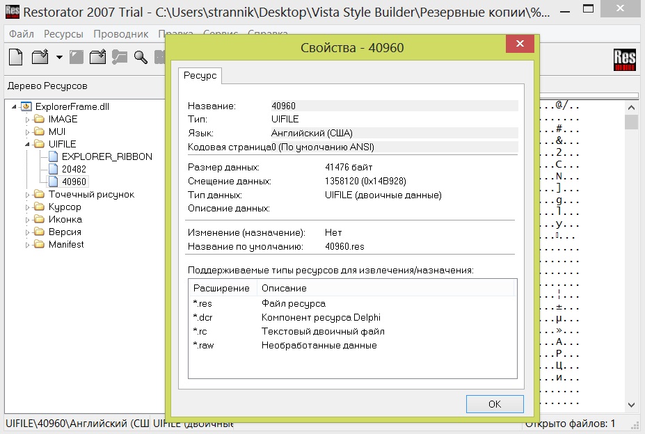
Task: Click the hex view scroll down arrow
Action: tap(631, 405)
